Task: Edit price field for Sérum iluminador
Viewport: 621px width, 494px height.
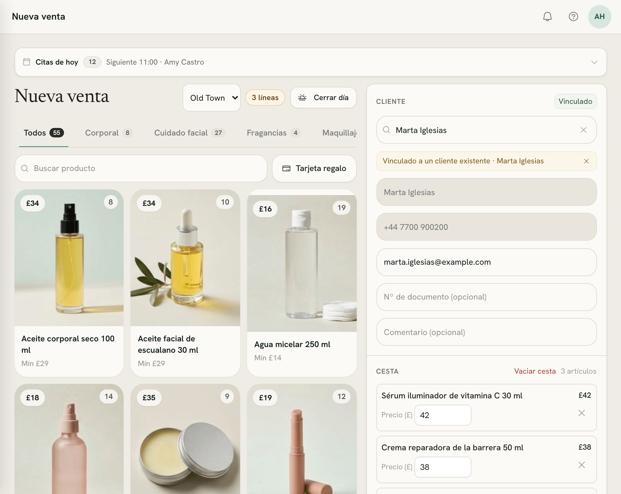Action: click(443, 415)
